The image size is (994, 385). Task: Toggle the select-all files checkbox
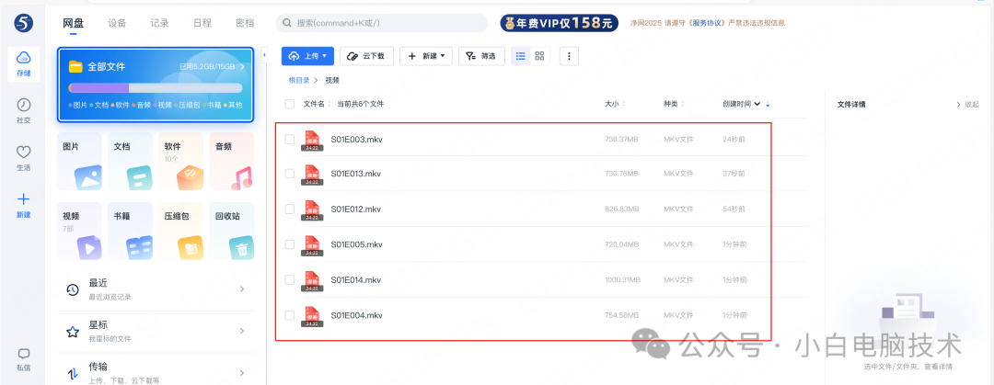290,104
